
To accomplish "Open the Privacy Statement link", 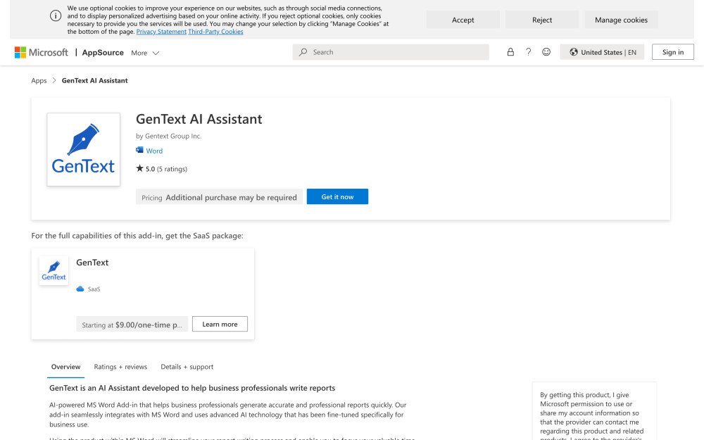I will [x=161, y=30].
